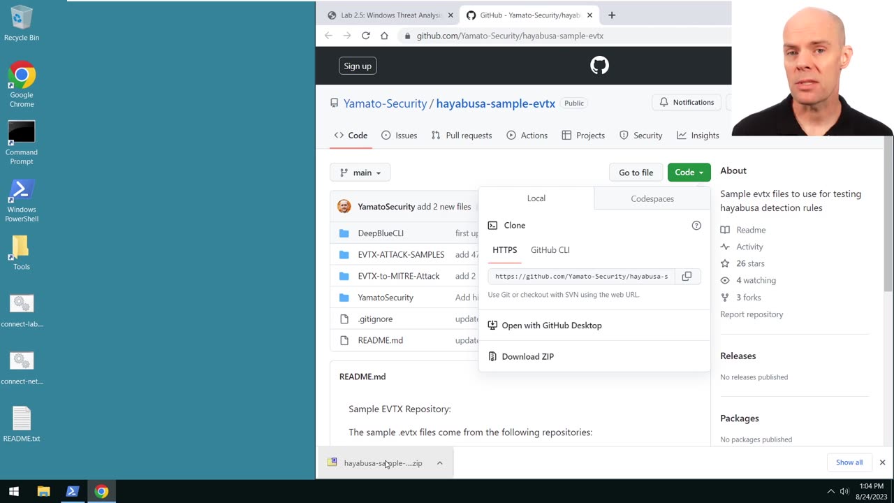Open the Insights tab
Screen dimensions: 894x503
698,136
